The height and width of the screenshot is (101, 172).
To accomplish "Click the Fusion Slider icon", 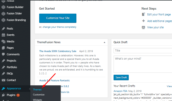I will pyautogui.click(x=3, y=13).
